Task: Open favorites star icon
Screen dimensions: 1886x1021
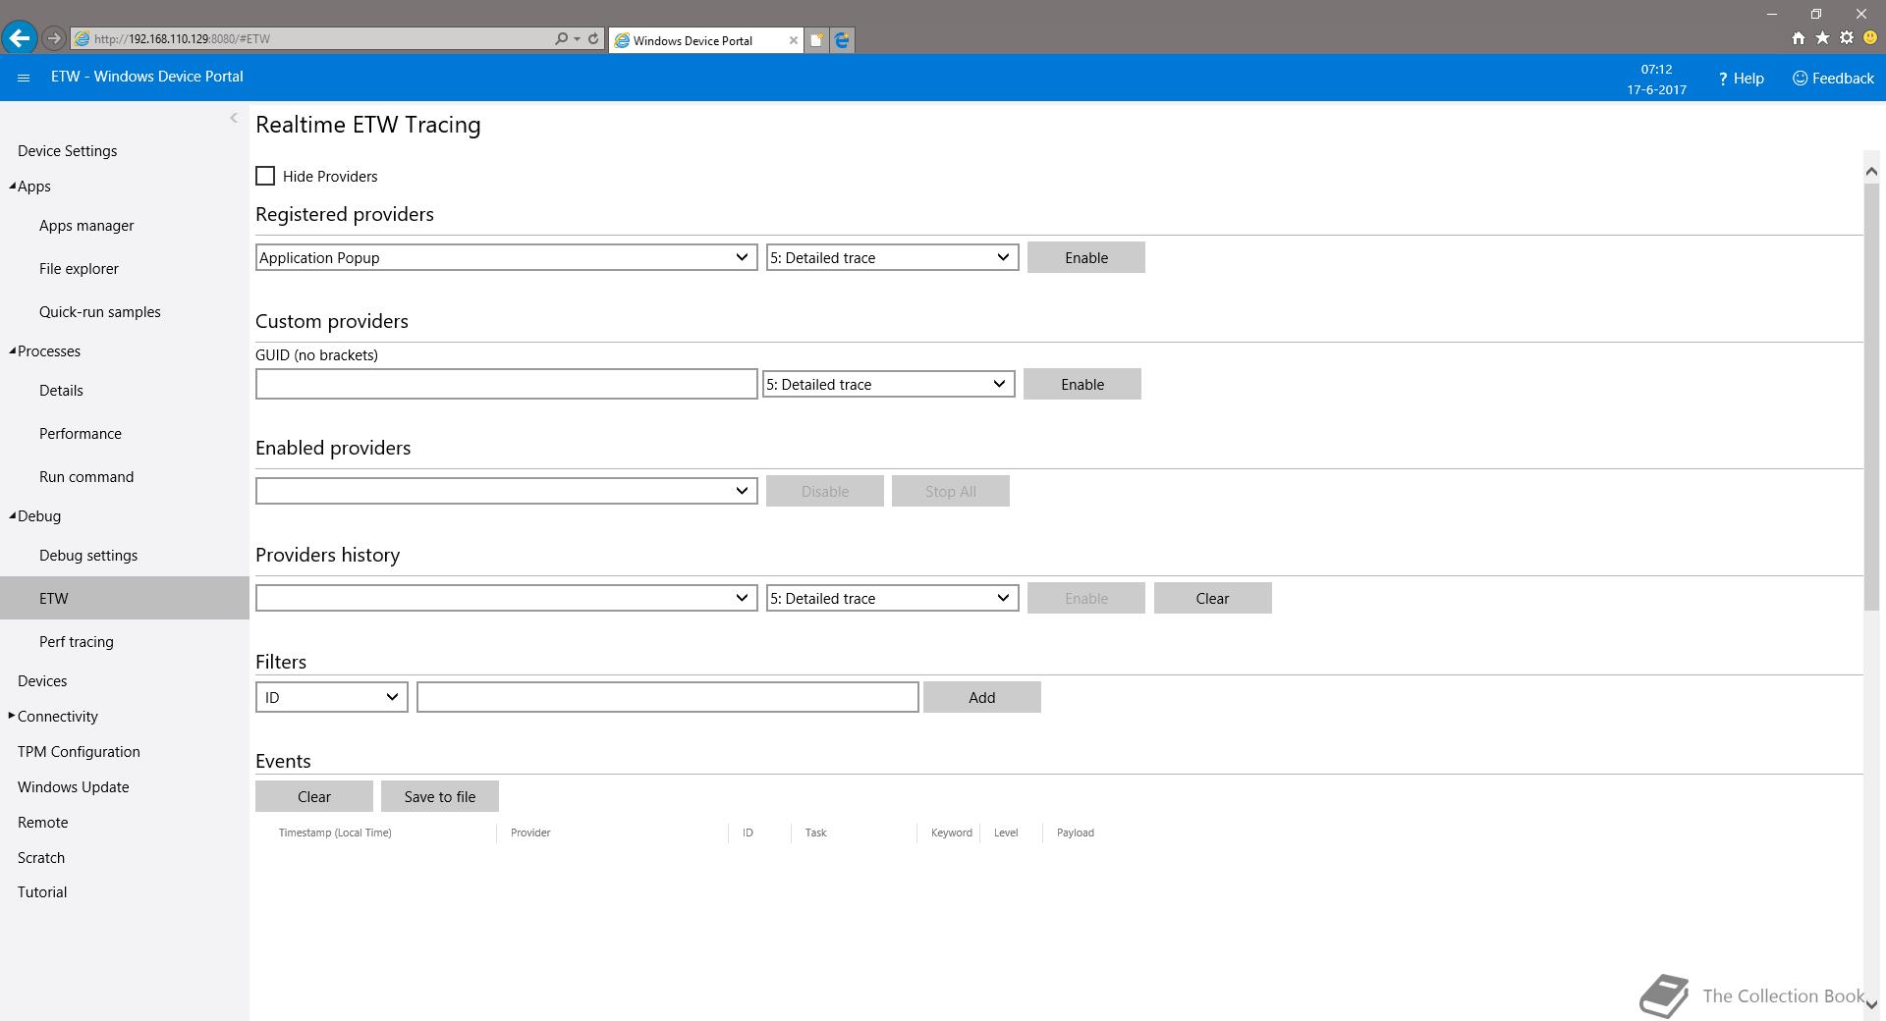Action: pos(1822,38)
